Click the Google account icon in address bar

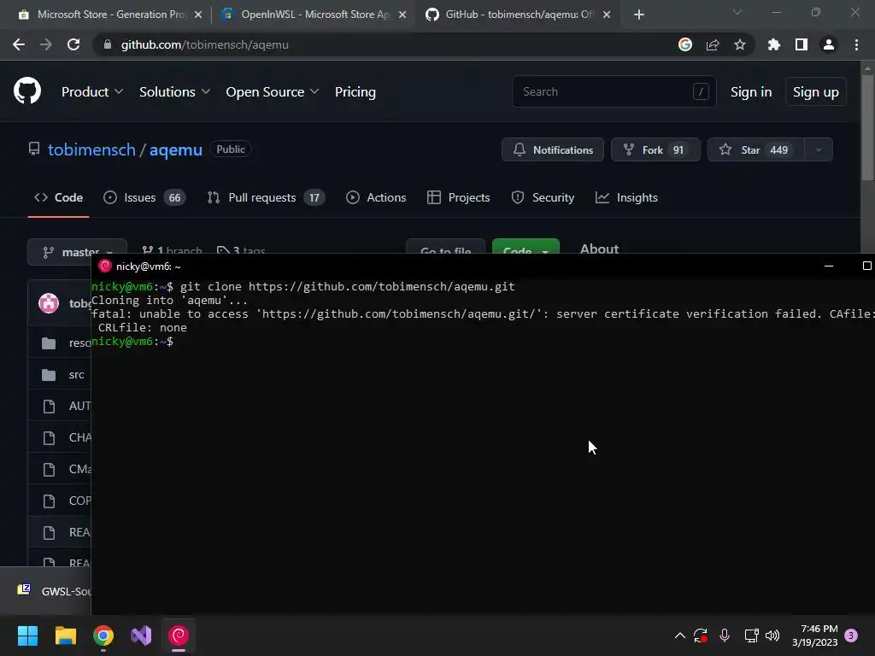[684, 44]
